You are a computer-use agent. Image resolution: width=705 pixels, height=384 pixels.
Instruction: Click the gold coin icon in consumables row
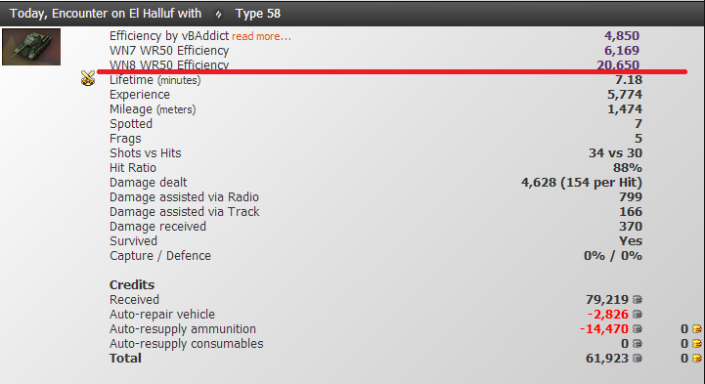(x=696, y=344)
